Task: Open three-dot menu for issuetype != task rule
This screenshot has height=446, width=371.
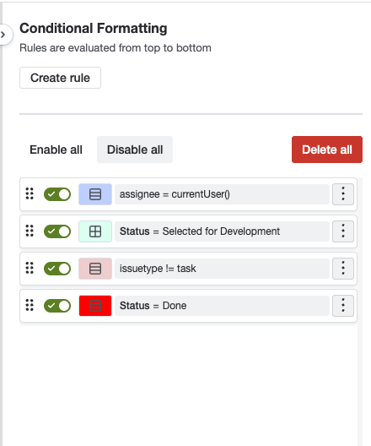Action: (343, 269)
